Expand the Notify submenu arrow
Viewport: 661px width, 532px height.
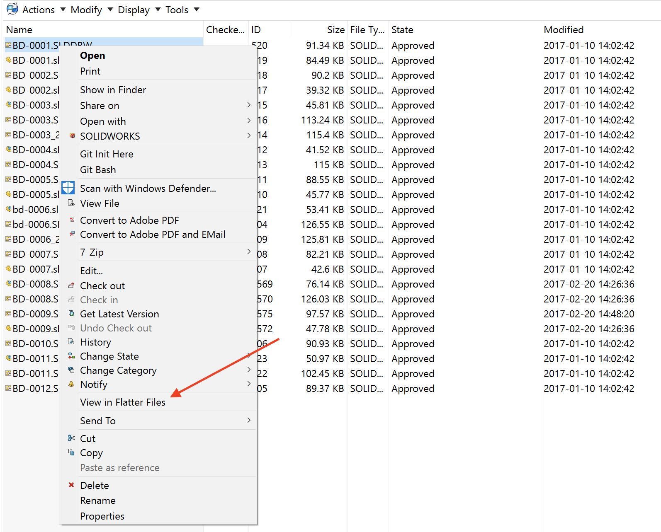(249, 384)
